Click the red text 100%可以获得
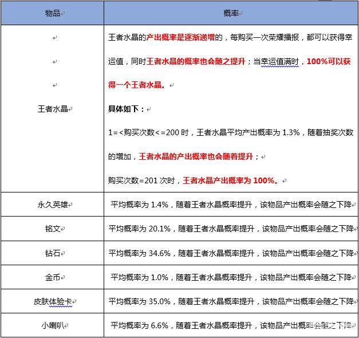 click(329, 61)
